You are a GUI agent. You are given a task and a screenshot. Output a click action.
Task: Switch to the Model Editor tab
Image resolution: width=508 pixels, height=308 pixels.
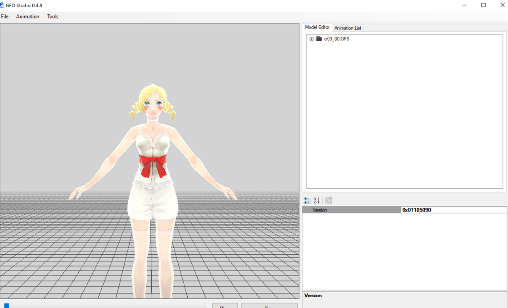[x=317, y=27]
